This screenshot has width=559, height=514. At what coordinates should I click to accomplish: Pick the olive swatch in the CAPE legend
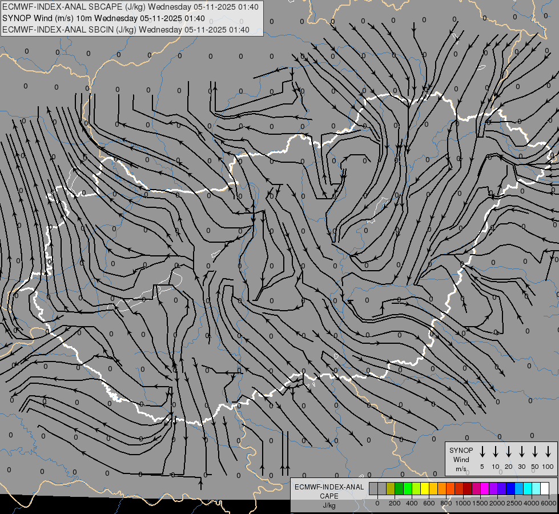point(391,488)
